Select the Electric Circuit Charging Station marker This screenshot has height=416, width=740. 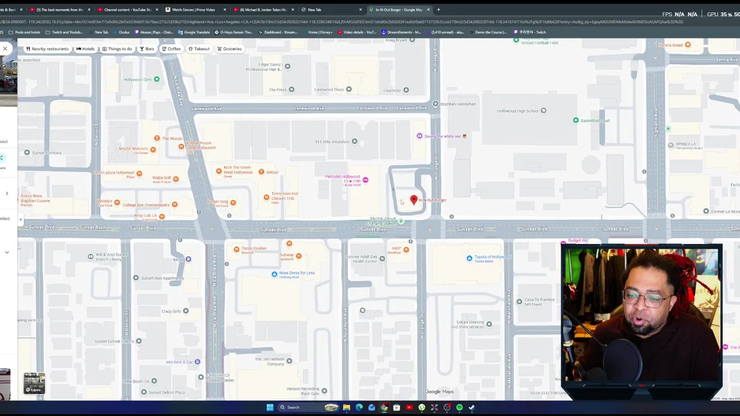point(401,221)
